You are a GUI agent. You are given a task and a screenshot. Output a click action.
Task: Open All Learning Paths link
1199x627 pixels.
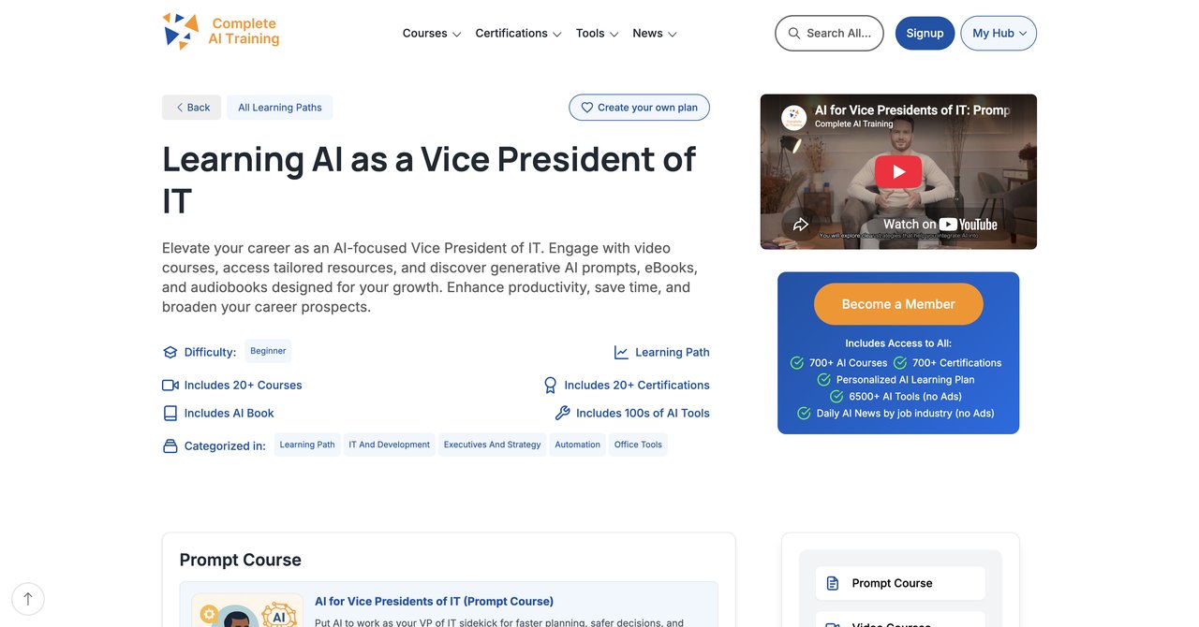click(x=279, y=108)
